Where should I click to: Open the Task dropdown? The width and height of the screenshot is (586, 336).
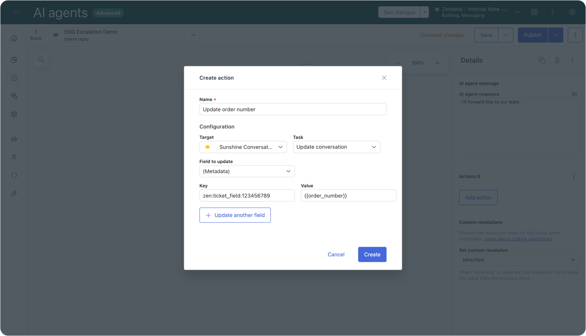(x=336, y=147)
